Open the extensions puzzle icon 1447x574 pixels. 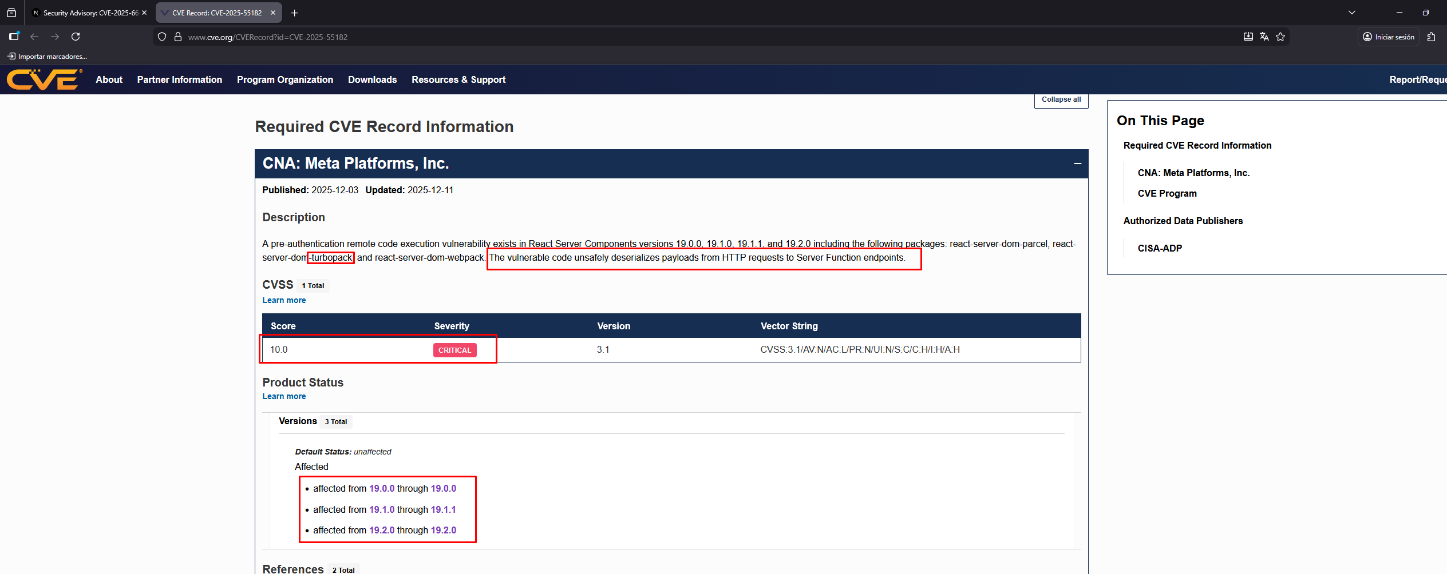(x=1432, y=37)
